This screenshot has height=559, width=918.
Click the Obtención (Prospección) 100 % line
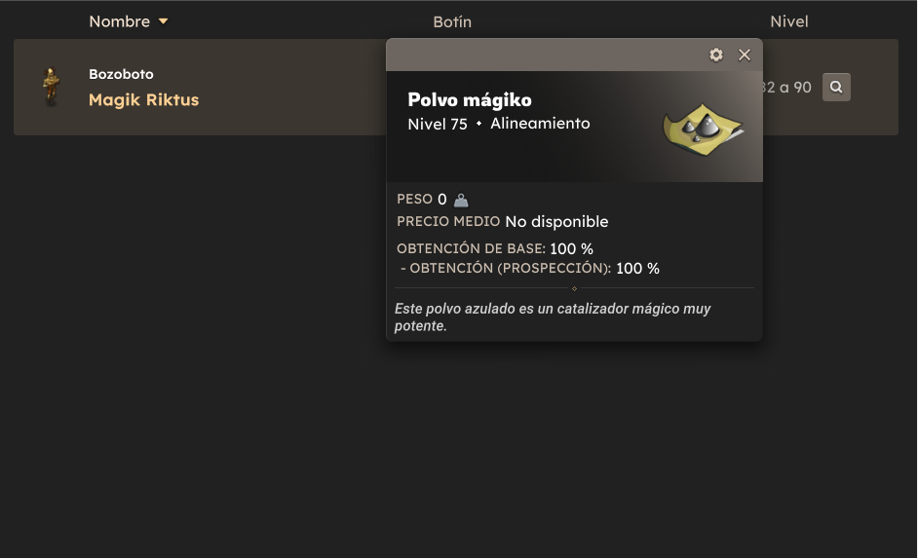(x=530, y=269)
